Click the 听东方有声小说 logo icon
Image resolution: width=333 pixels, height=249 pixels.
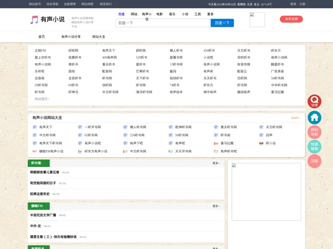pyautogui.click(x=80, y=151)
